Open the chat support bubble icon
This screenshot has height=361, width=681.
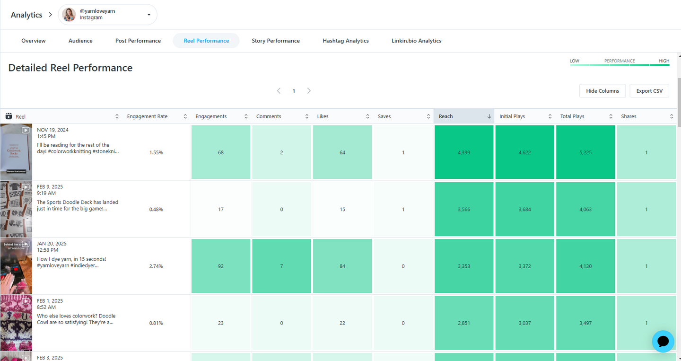click(x=663, y=341)
